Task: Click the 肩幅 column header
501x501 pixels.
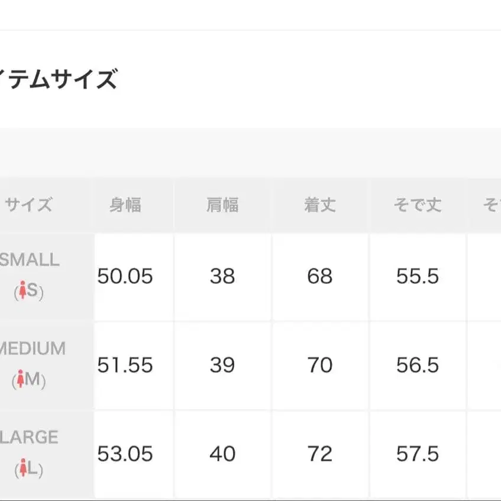Action: coord(222,205)
